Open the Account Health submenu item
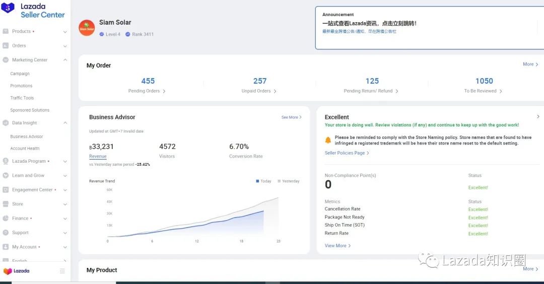 [25, 149]
